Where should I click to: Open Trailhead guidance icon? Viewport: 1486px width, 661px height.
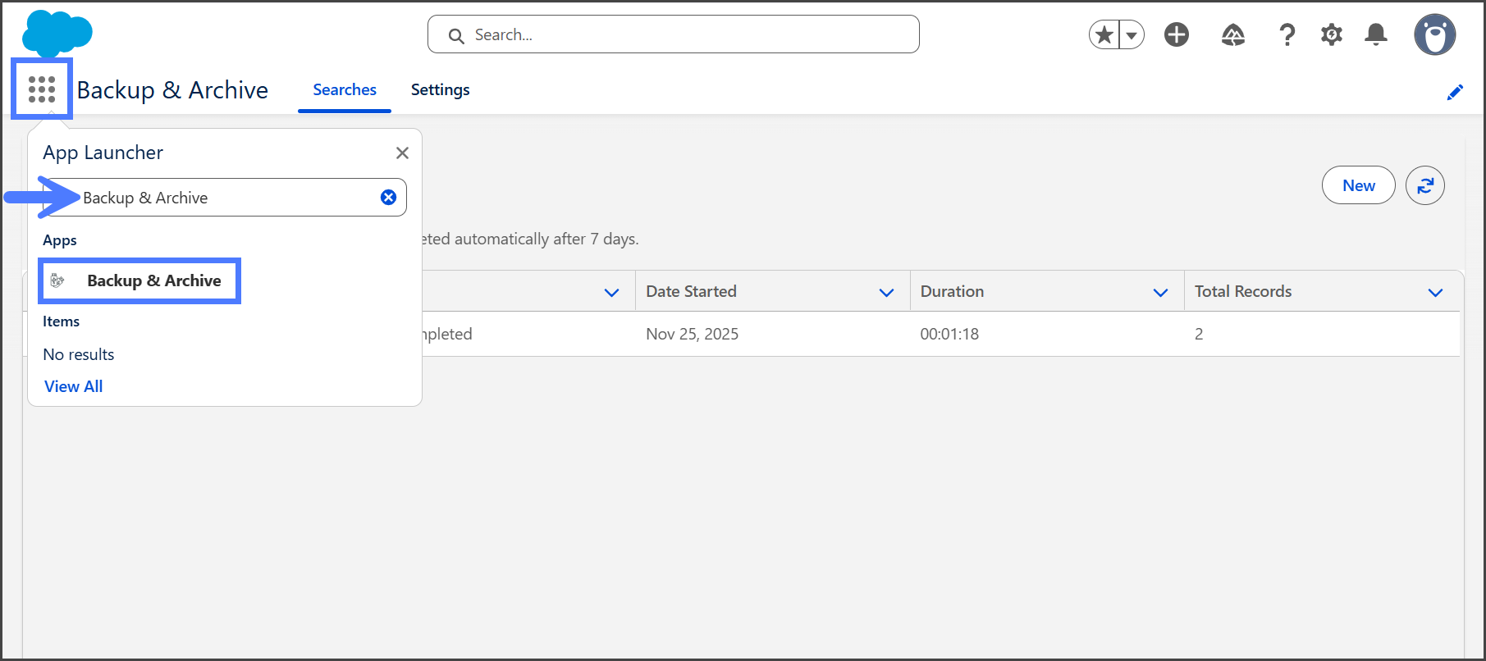click(x=1232, y=34)
